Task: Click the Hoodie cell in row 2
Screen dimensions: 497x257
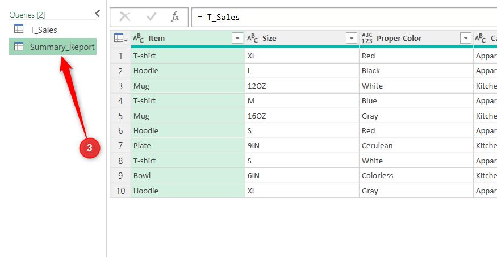Action: [188, 71]
